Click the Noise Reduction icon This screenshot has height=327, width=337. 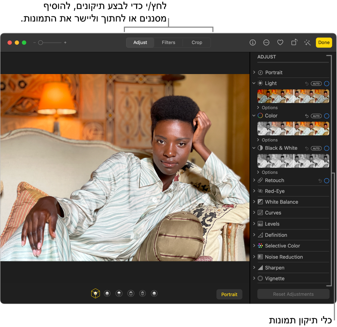tap(261, 257)
